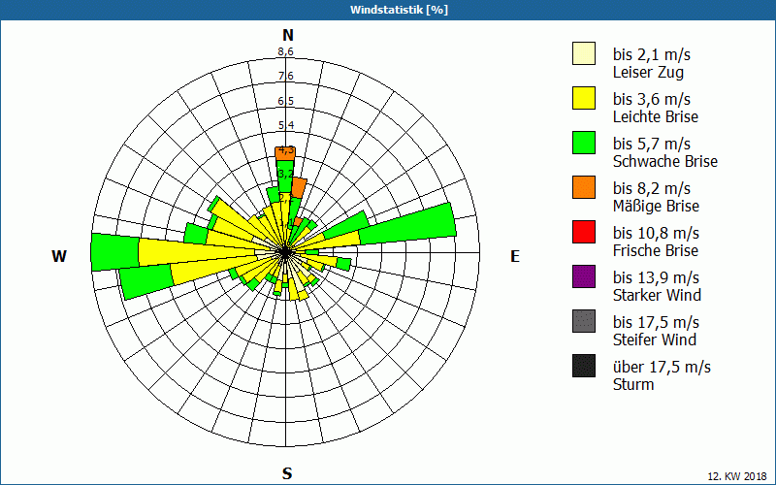
Task: Click the 7,6 ring value label
Action: 285,77
